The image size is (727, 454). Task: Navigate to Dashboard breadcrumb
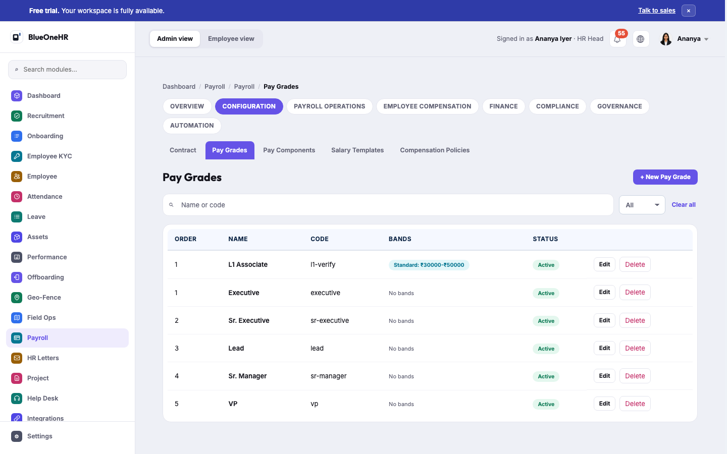click(x=179, y=87)
